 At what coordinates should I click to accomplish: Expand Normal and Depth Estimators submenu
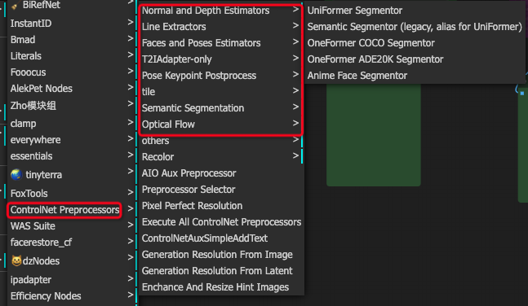click(220, 11)
